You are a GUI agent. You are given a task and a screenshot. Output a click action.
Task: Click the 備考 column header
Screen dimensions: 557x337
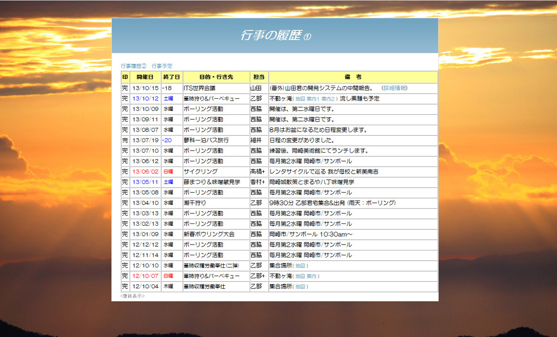[x=353, y=77]
